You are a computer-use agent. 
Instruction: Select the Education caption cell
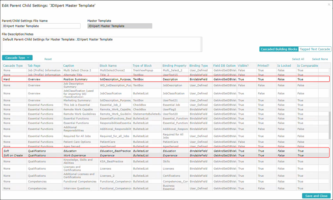70,151
